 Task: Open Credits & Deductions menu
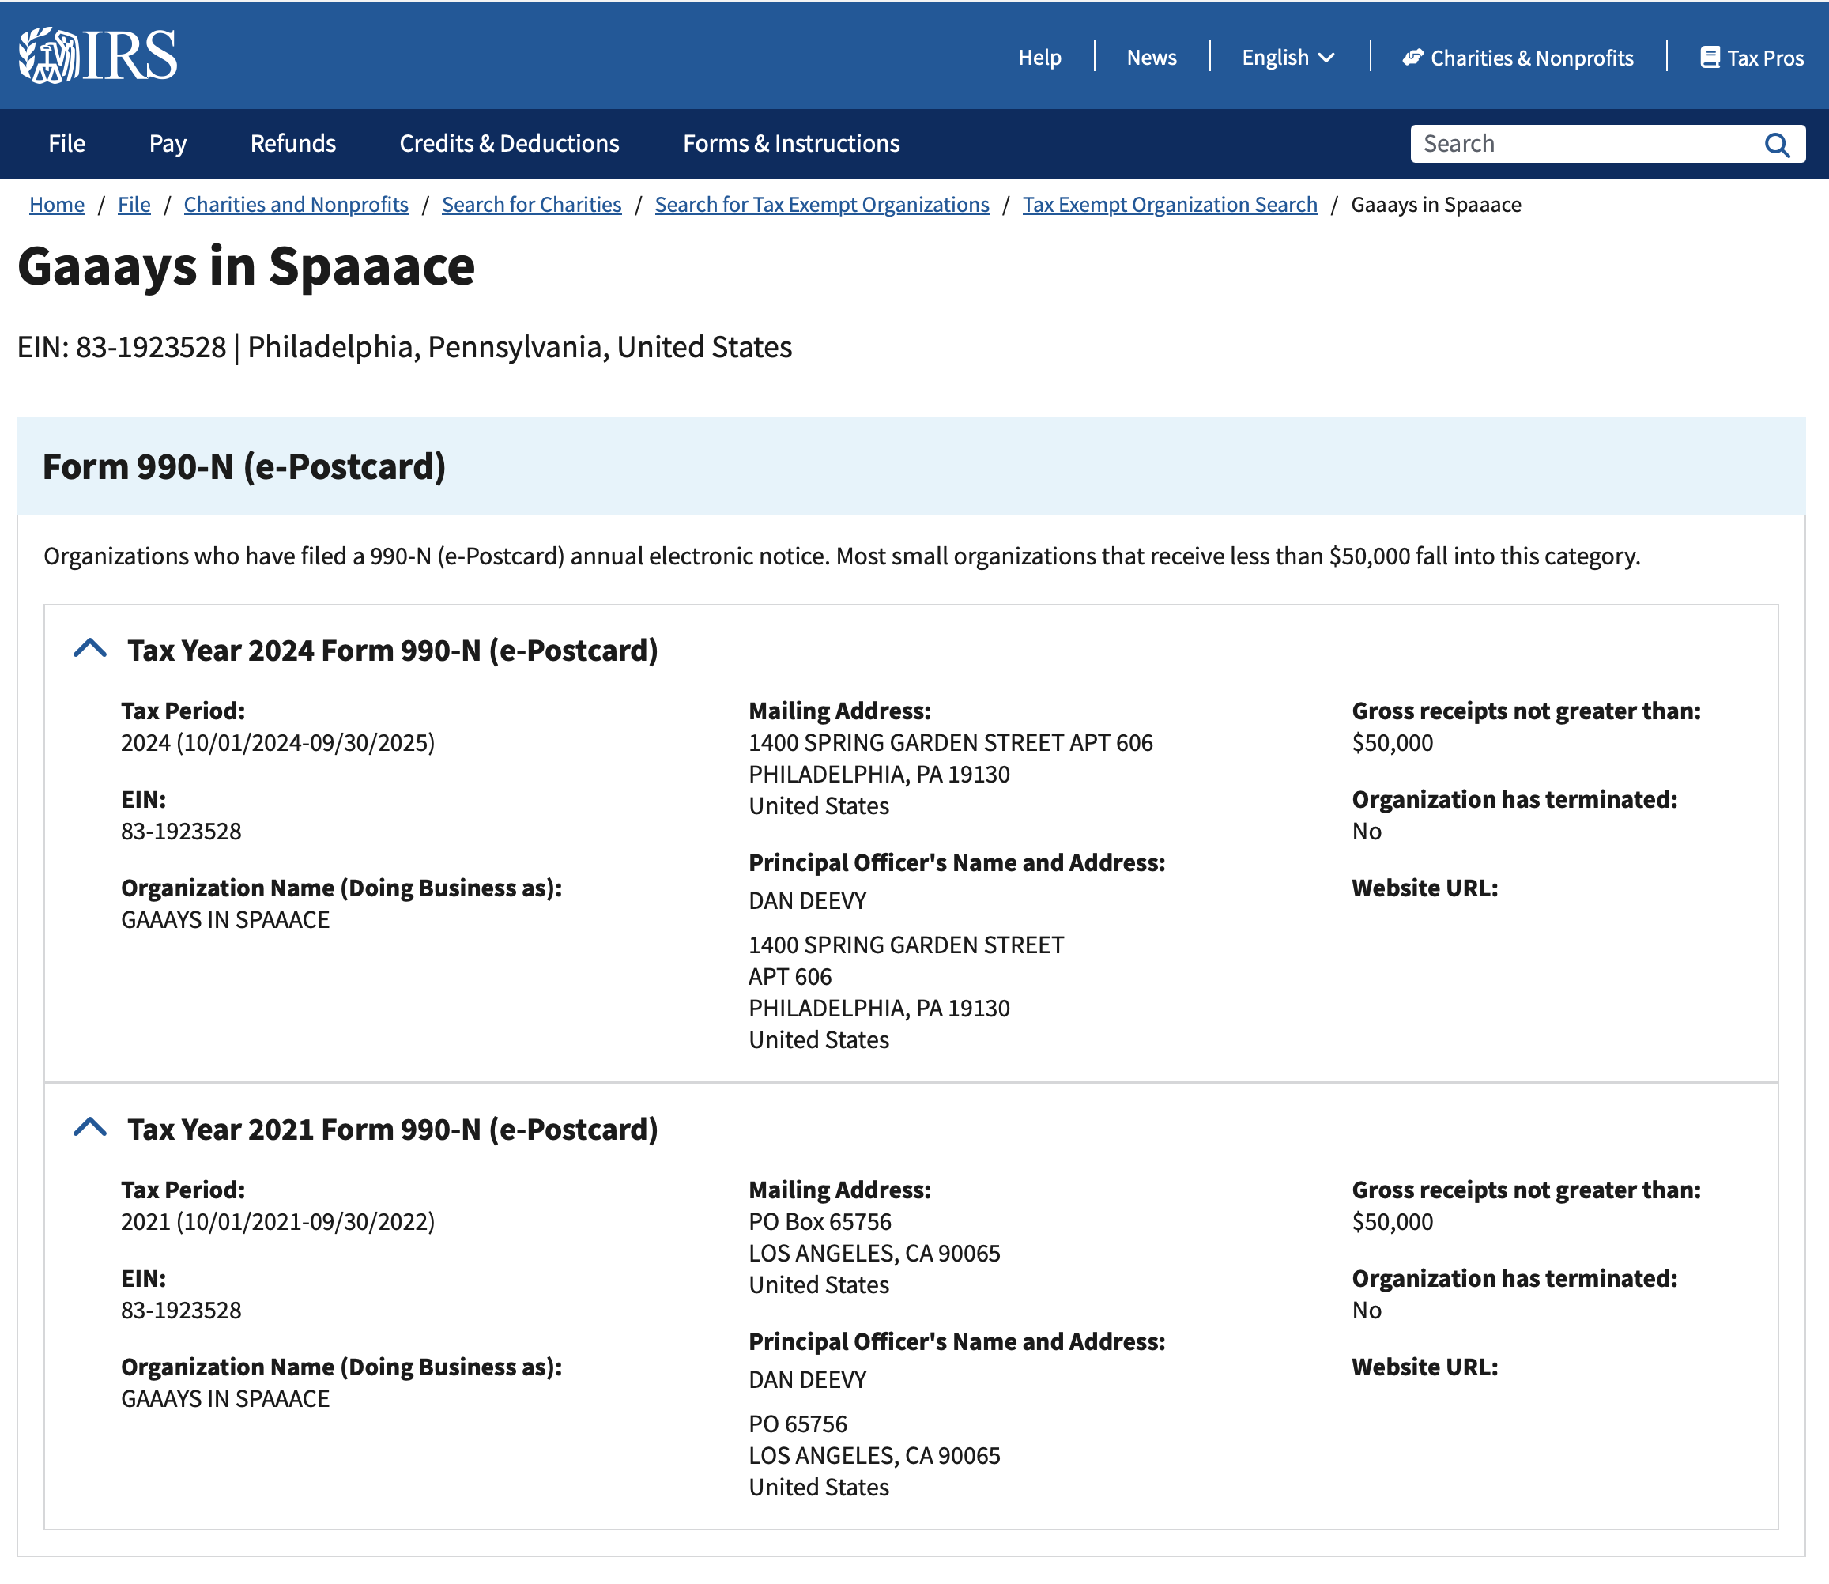509,143
